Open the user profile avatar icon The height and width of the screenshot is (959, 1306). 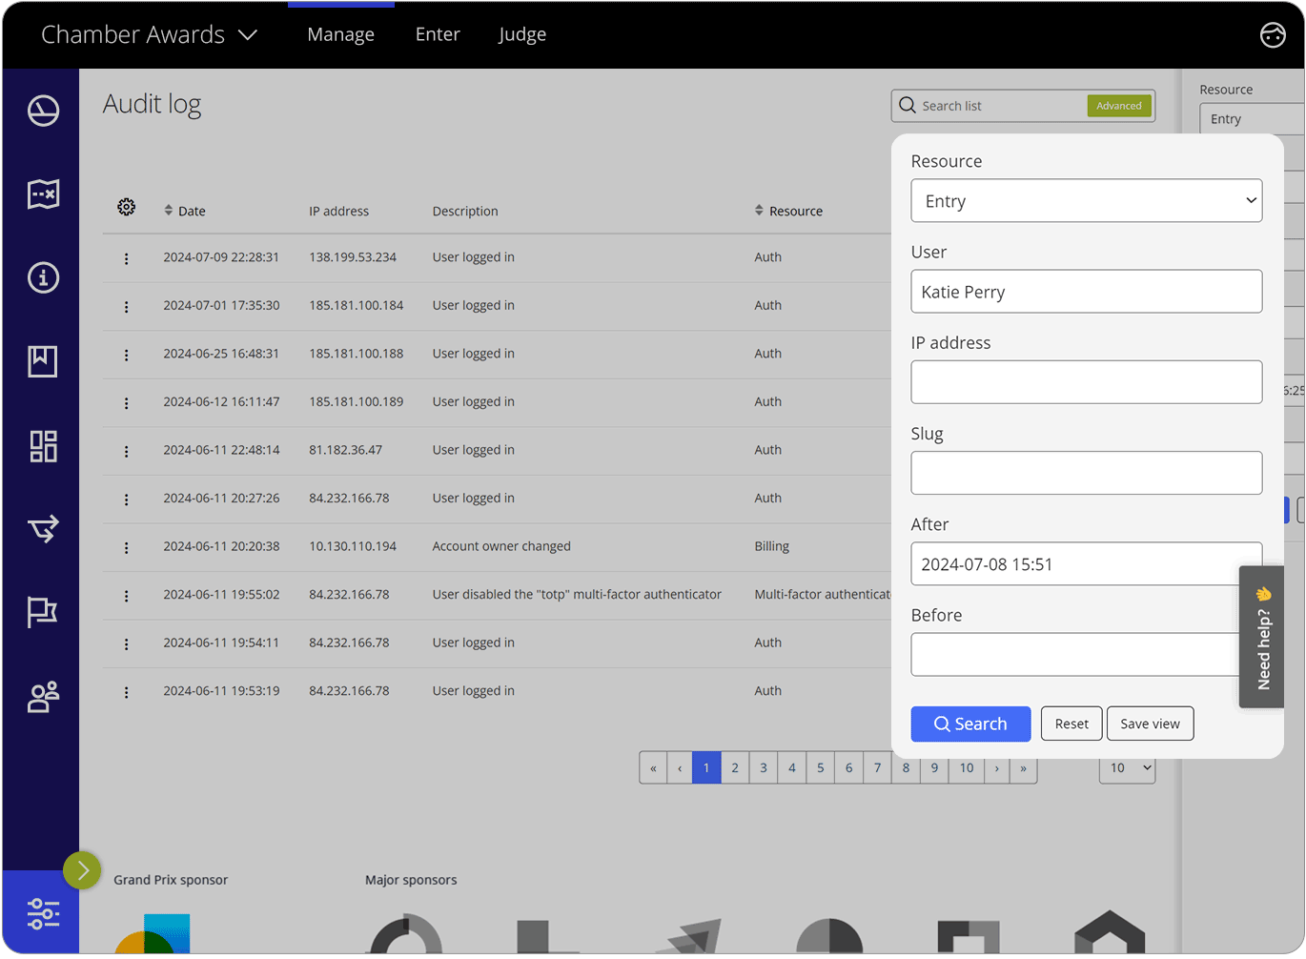coord(1273,35)
